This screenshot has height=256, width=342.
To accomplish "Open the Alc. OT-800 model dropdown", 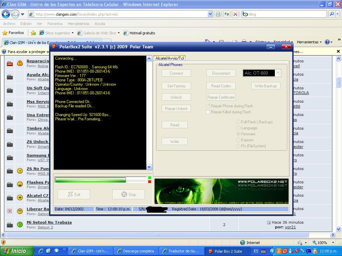I will coord(278,73).
